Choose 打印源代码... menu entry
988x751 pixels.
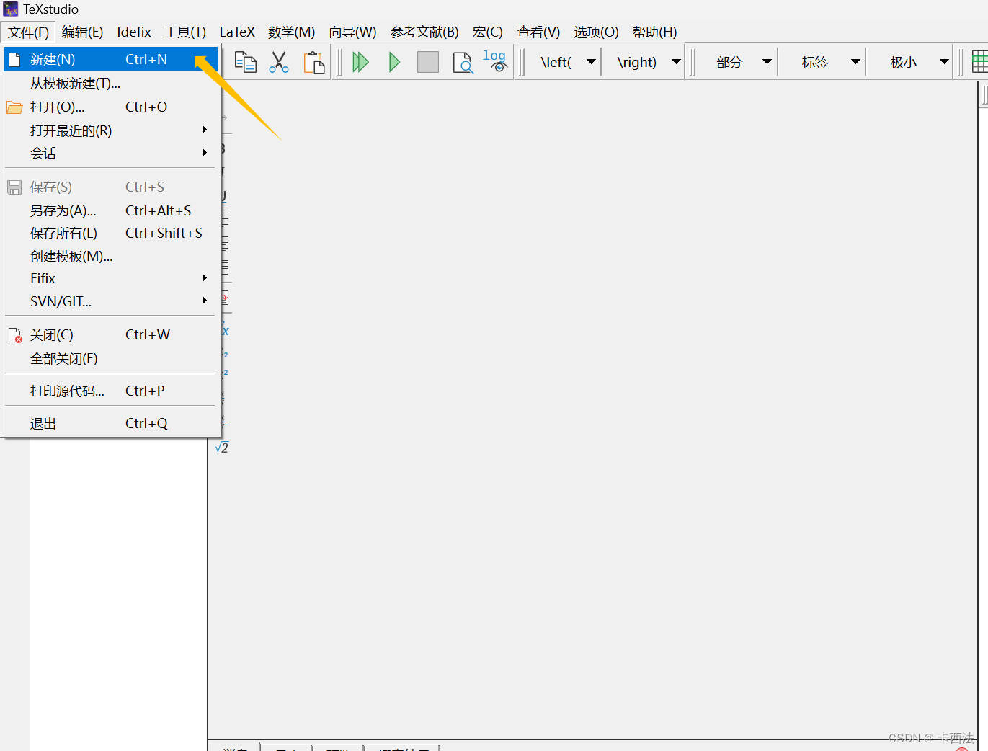click(110, 391)
